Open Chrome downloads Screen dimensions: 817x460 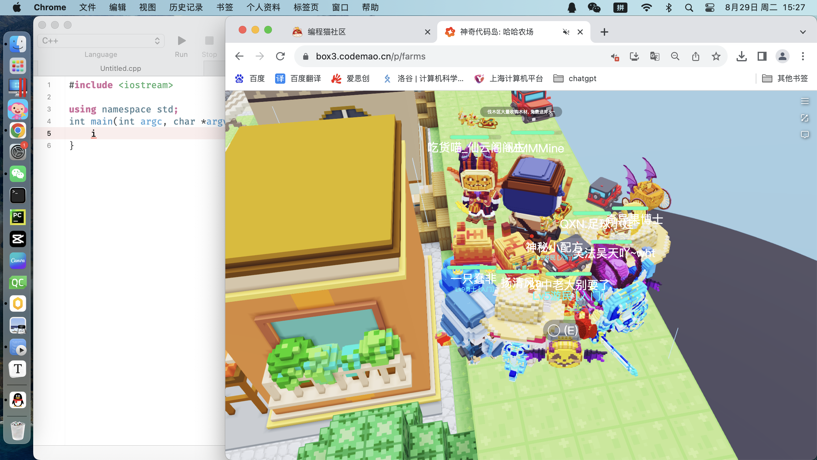[742, 57]
